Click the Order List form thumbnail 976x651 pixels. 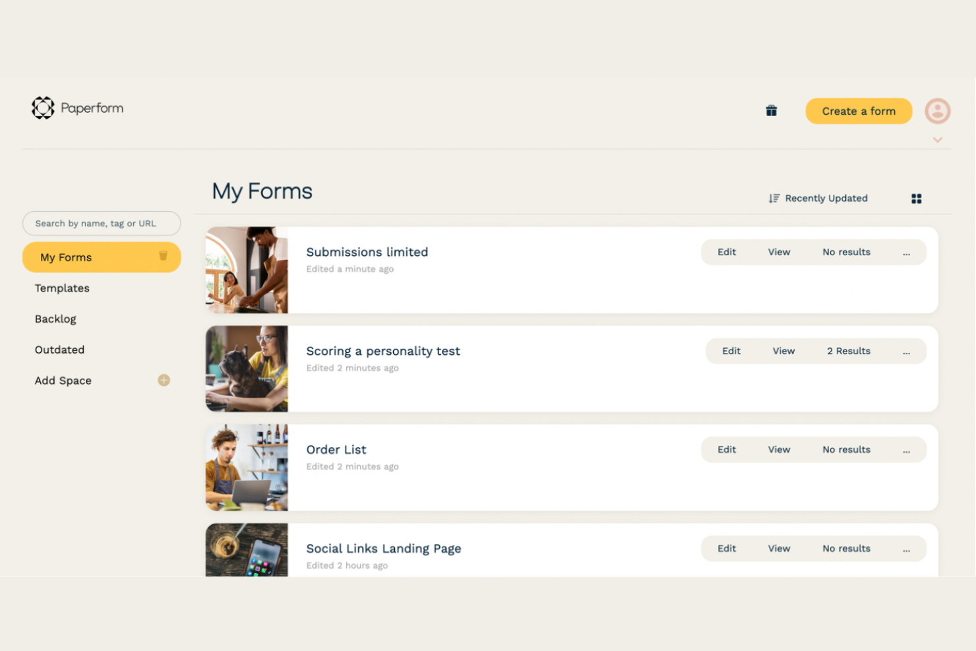(247, 467)
